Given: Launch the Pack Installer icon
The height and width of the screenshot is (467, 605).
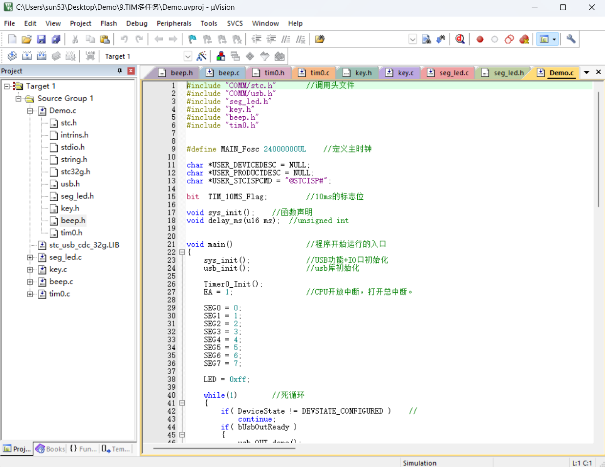Looking at the screenshot, I should pos(280,56).
